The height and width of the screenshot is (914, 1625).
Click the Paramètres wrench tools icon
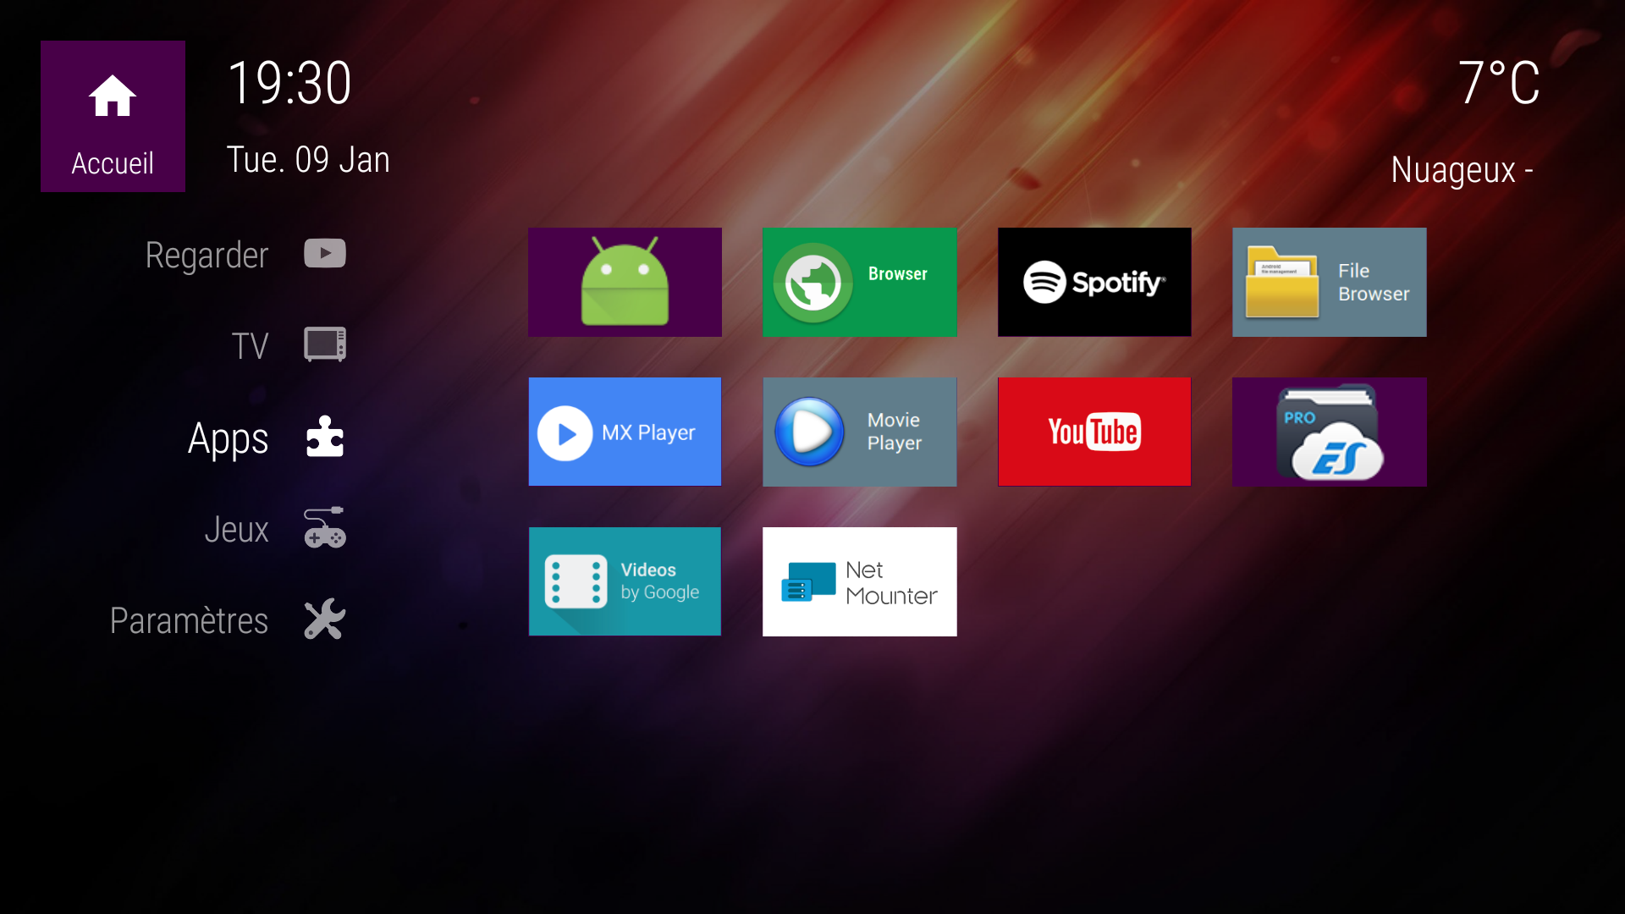[325, 619]
